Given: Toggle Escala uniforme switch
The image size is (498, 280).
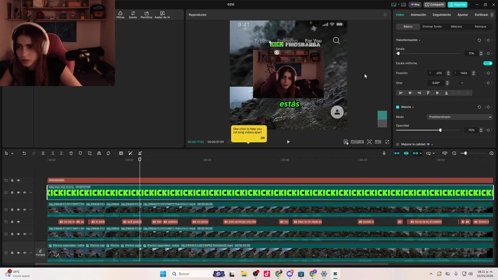Looking at the screenshot, I should click(487, 63).
